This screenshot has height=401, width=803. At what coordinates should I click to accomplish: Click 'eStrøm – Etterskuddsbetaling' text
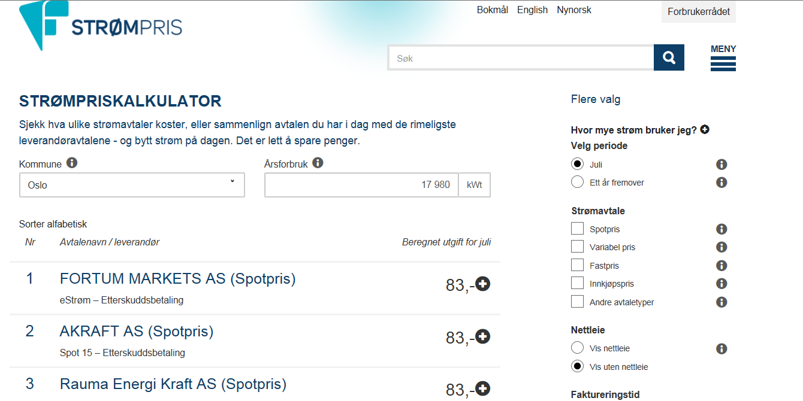(122, 300)
